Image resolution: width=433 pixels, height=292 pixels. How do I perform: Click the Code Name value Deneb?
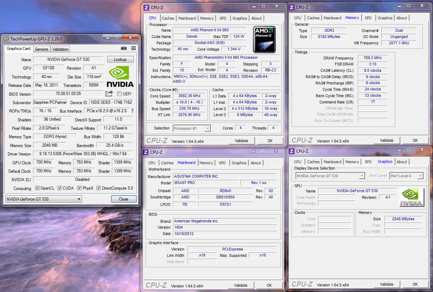192,36
